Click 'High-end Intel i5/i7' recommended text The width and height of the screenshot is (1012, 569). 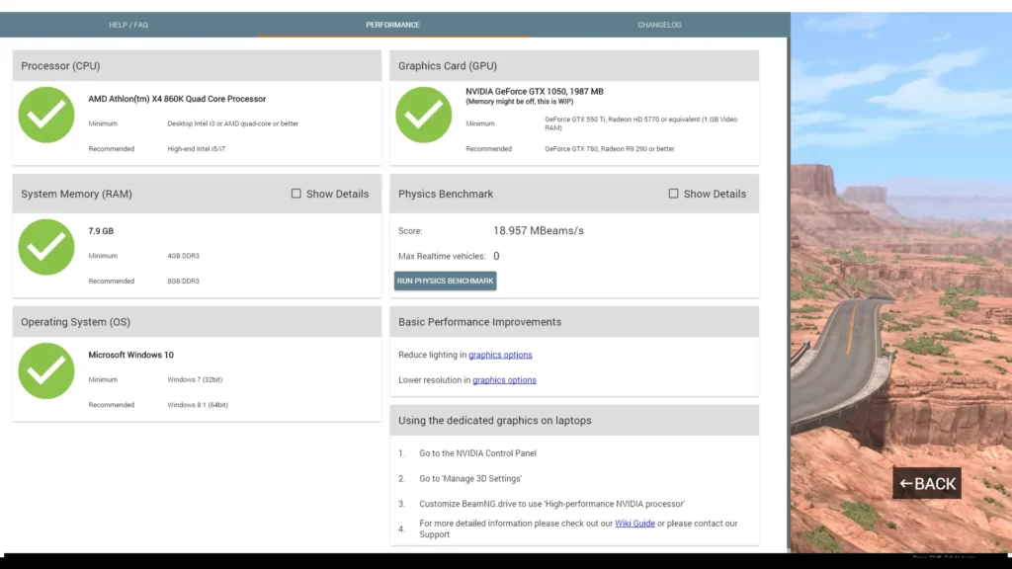click(197, 149)
